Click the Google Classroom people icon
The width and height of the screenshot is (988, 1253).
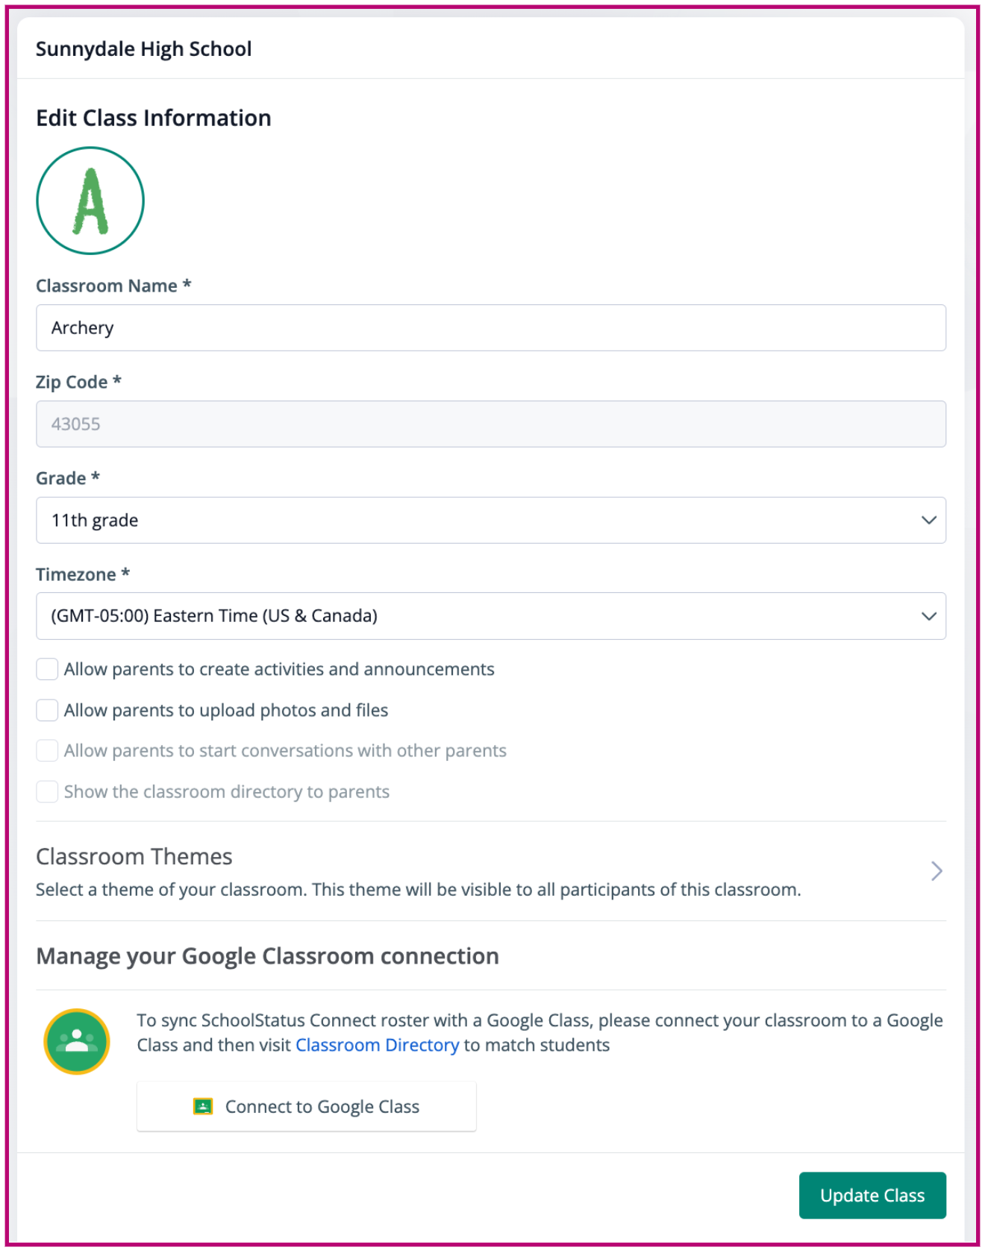[x=77, y=1041]
